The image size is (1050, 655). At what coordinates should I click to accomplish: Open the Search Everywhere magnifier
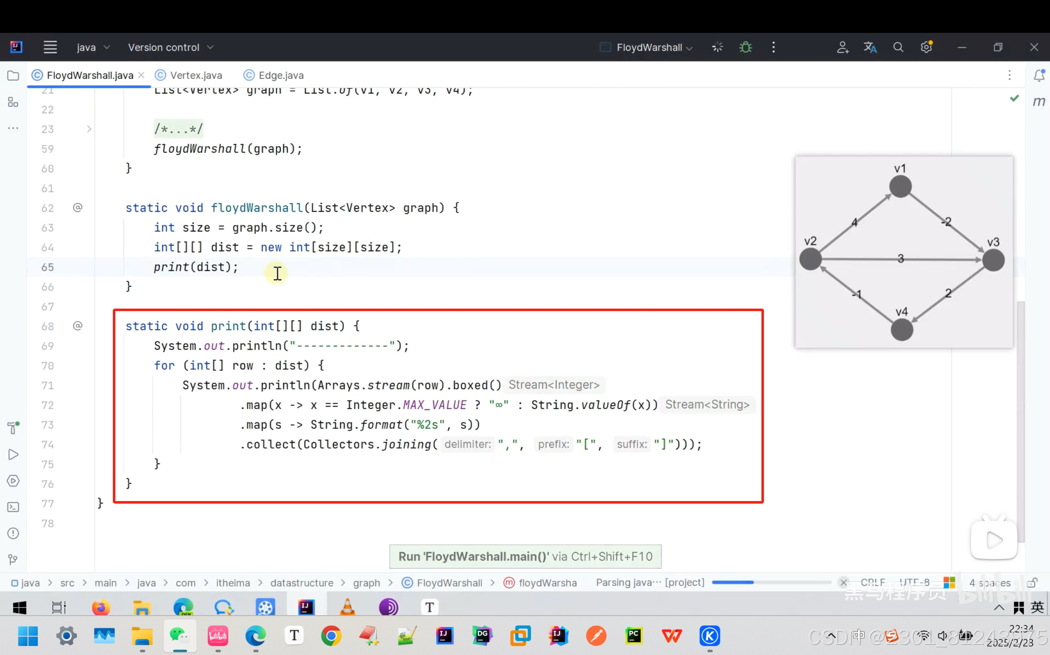tap(898, 47)
